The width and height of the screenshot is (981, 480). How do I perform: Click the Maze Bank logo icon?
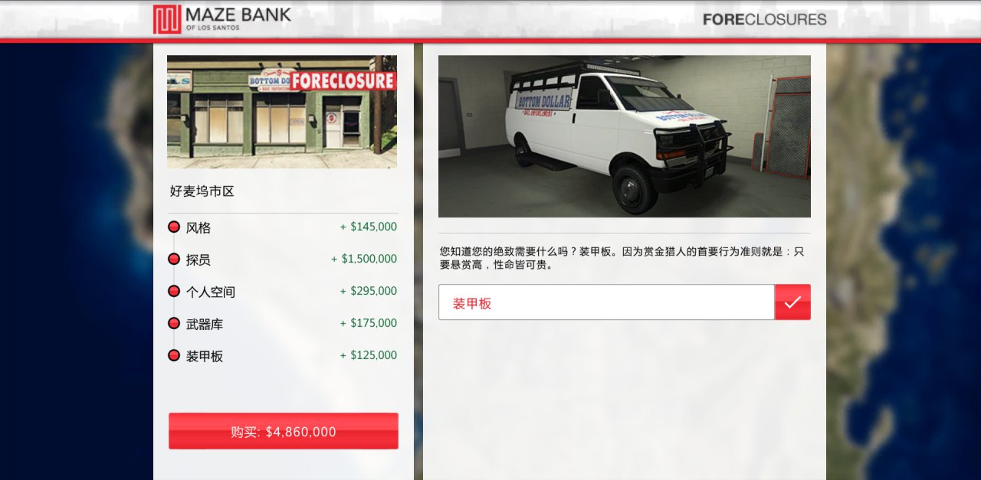(166, 19)
